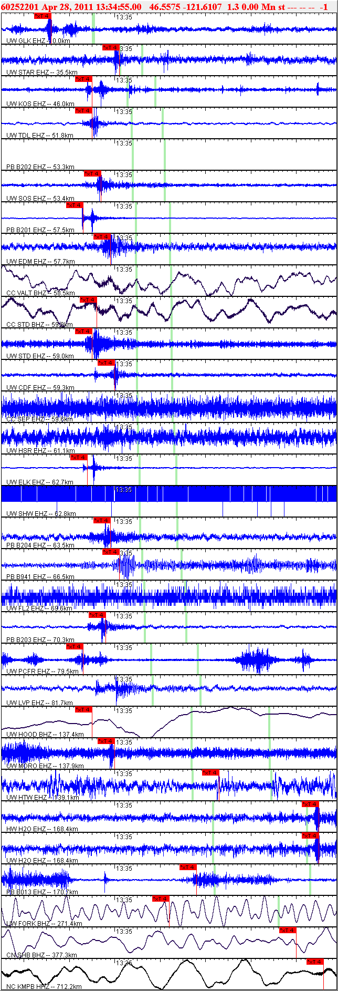The image size is (338, 991).
Task: Click the PB B202 EHZ station label
Action: [40, 167]
